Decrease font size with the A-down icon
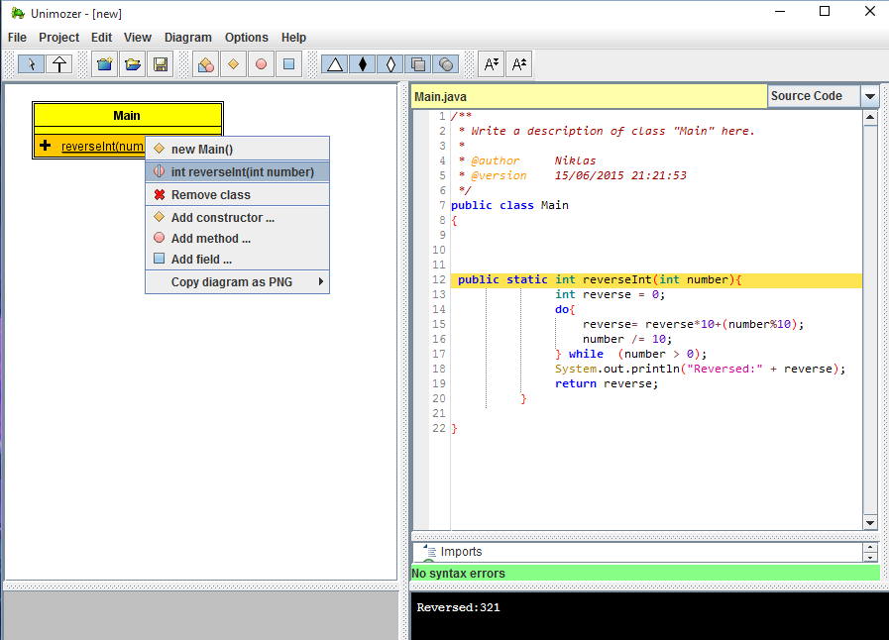The height and width of the screenshot is (640, 889). (492, 64)
